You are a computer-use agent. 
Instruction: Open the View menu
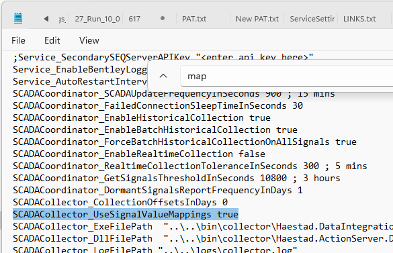click(x=89, y=40)
